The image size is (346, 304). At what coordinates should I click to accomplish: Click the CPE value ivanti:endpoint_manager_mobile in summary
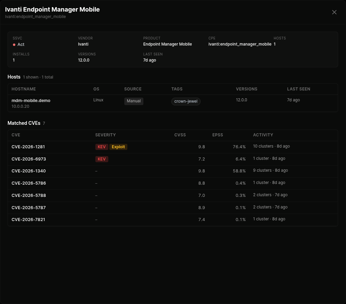240,44
